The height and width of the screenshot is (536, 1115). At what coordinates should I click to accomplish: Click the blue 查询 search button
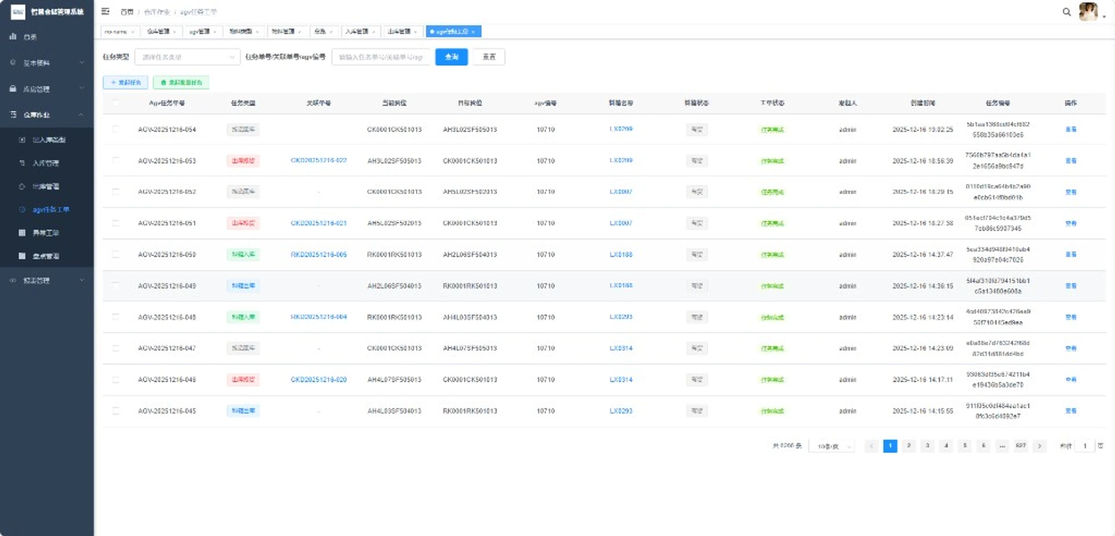451,57
